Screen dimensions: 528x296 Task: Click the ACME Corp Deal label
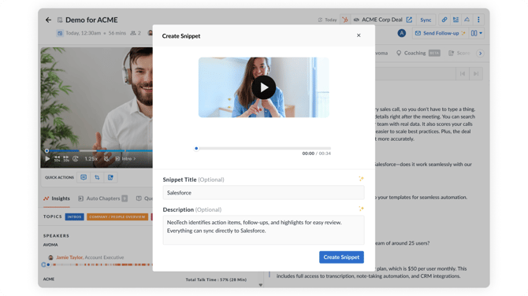point(382,20)
